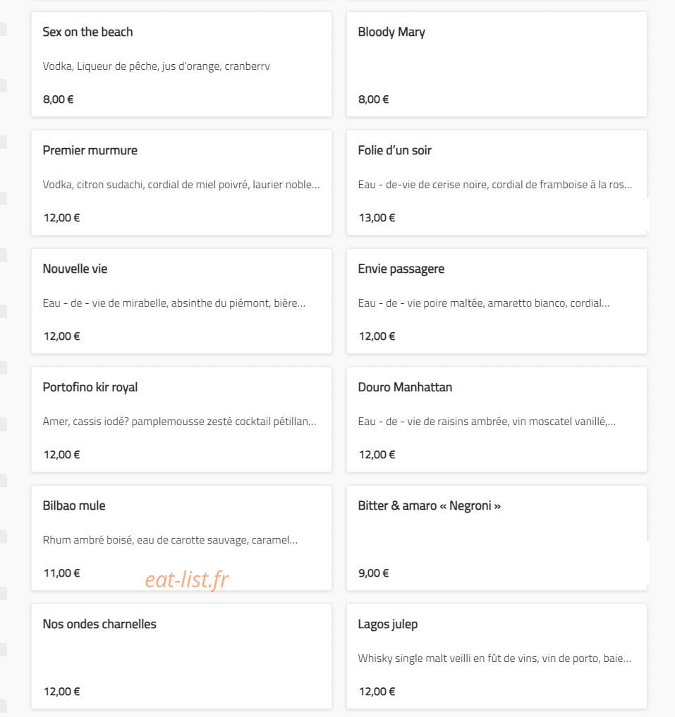675x717 pixels.
Task: Click the truncated Lagos julep description
Action: 494,658
